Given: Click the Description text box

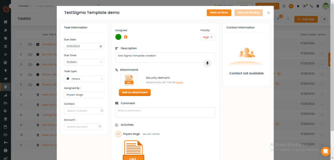Looking at the screenshot, I should click(165, 57).
